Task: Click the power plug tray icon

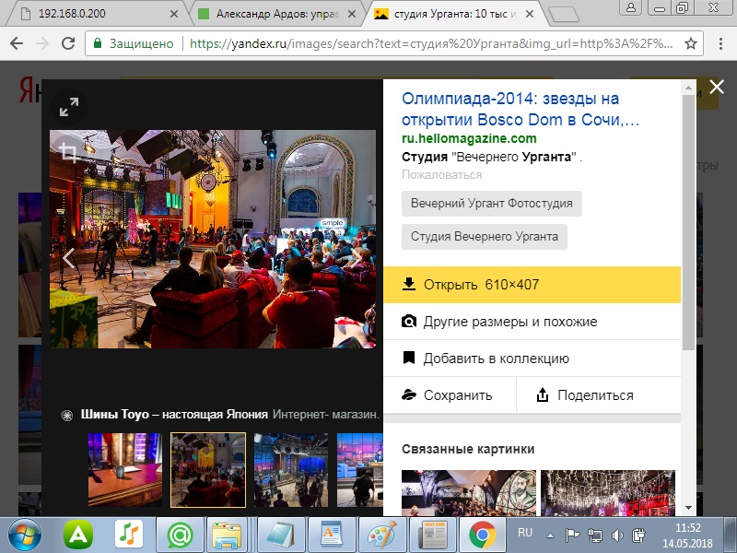Action: [639, 535]
